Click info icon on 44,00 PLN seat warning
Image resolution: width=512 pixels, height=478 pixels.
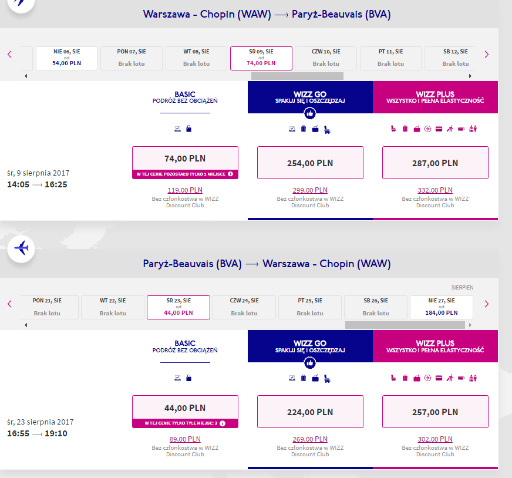(223, 423)
